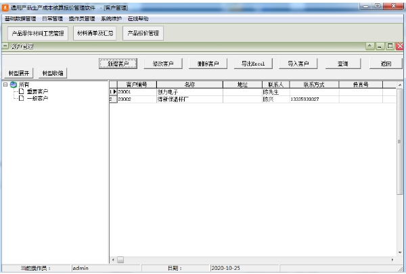The width and height of the screenshot is (406, 274).
Task: Select 重要客户 in the tree
Action: [x=37, y=91]
